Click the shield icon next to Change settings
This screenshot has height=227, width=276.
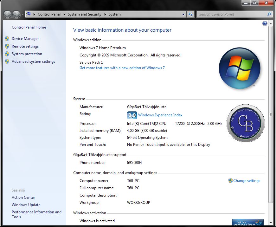pyautogui.click(x=230, y=181)
